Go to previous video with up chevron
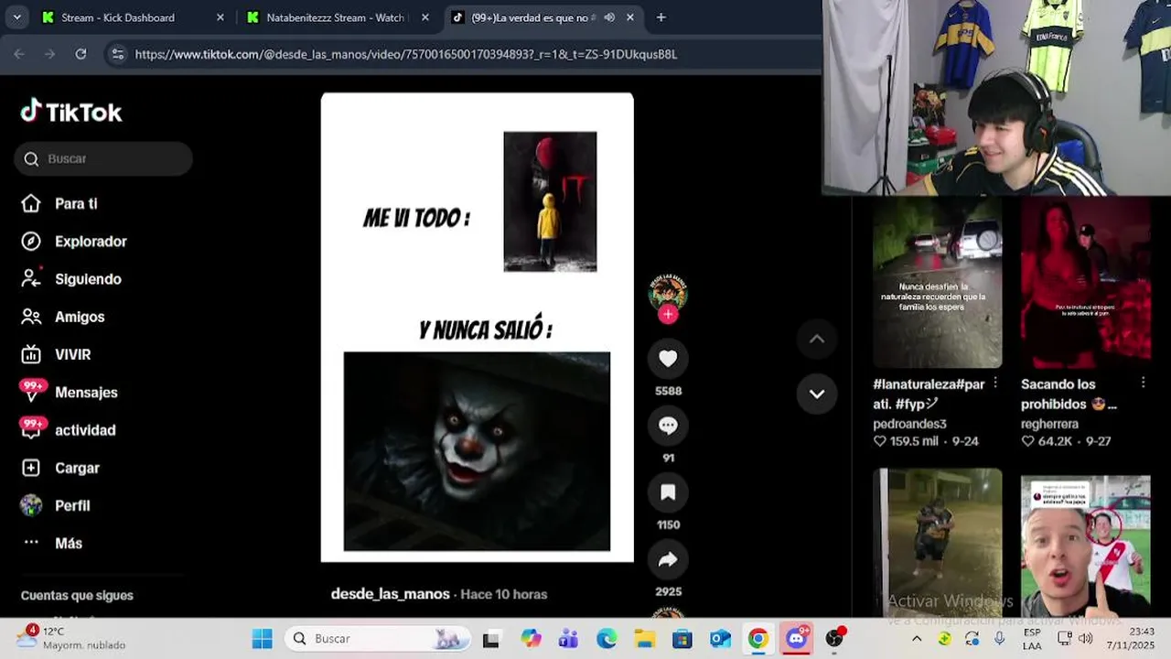The image size is (1171, 659). [817, 339]
